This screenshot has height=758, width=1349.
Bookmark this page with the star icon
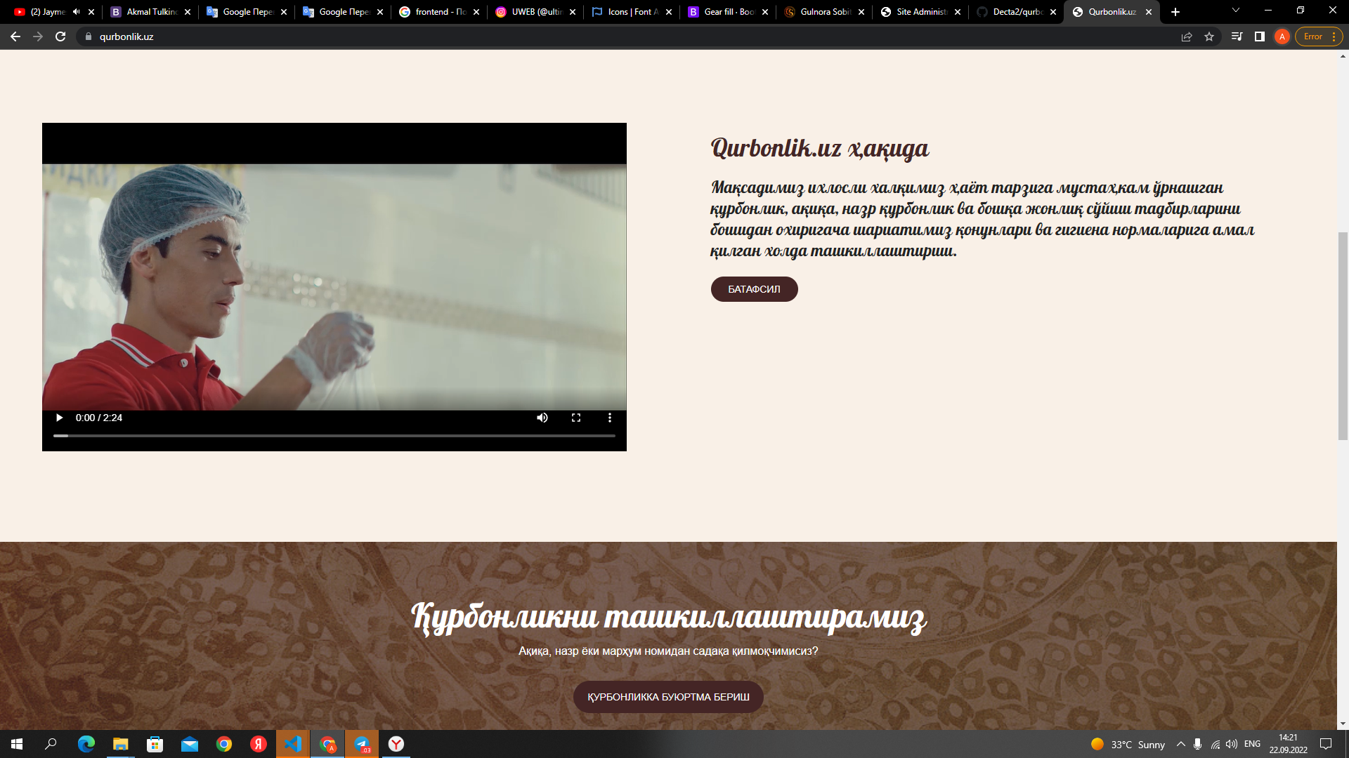click(x=1209, y=36)
